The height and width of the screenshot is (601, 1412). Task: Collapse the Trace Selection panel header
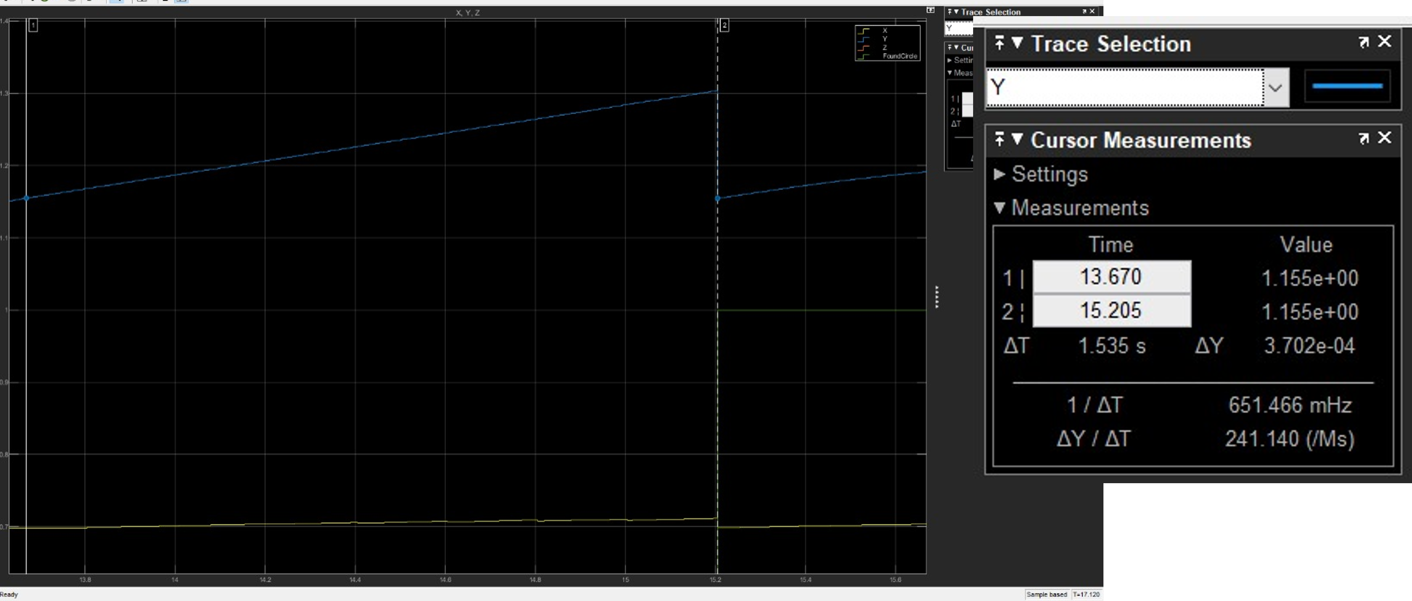(x=1018, y=43)
